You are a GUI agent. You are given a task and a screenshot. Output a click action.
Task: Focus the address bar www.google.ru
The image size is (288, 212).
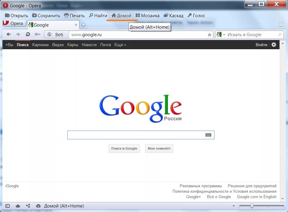pyautogui.click(x=138, y=35)
